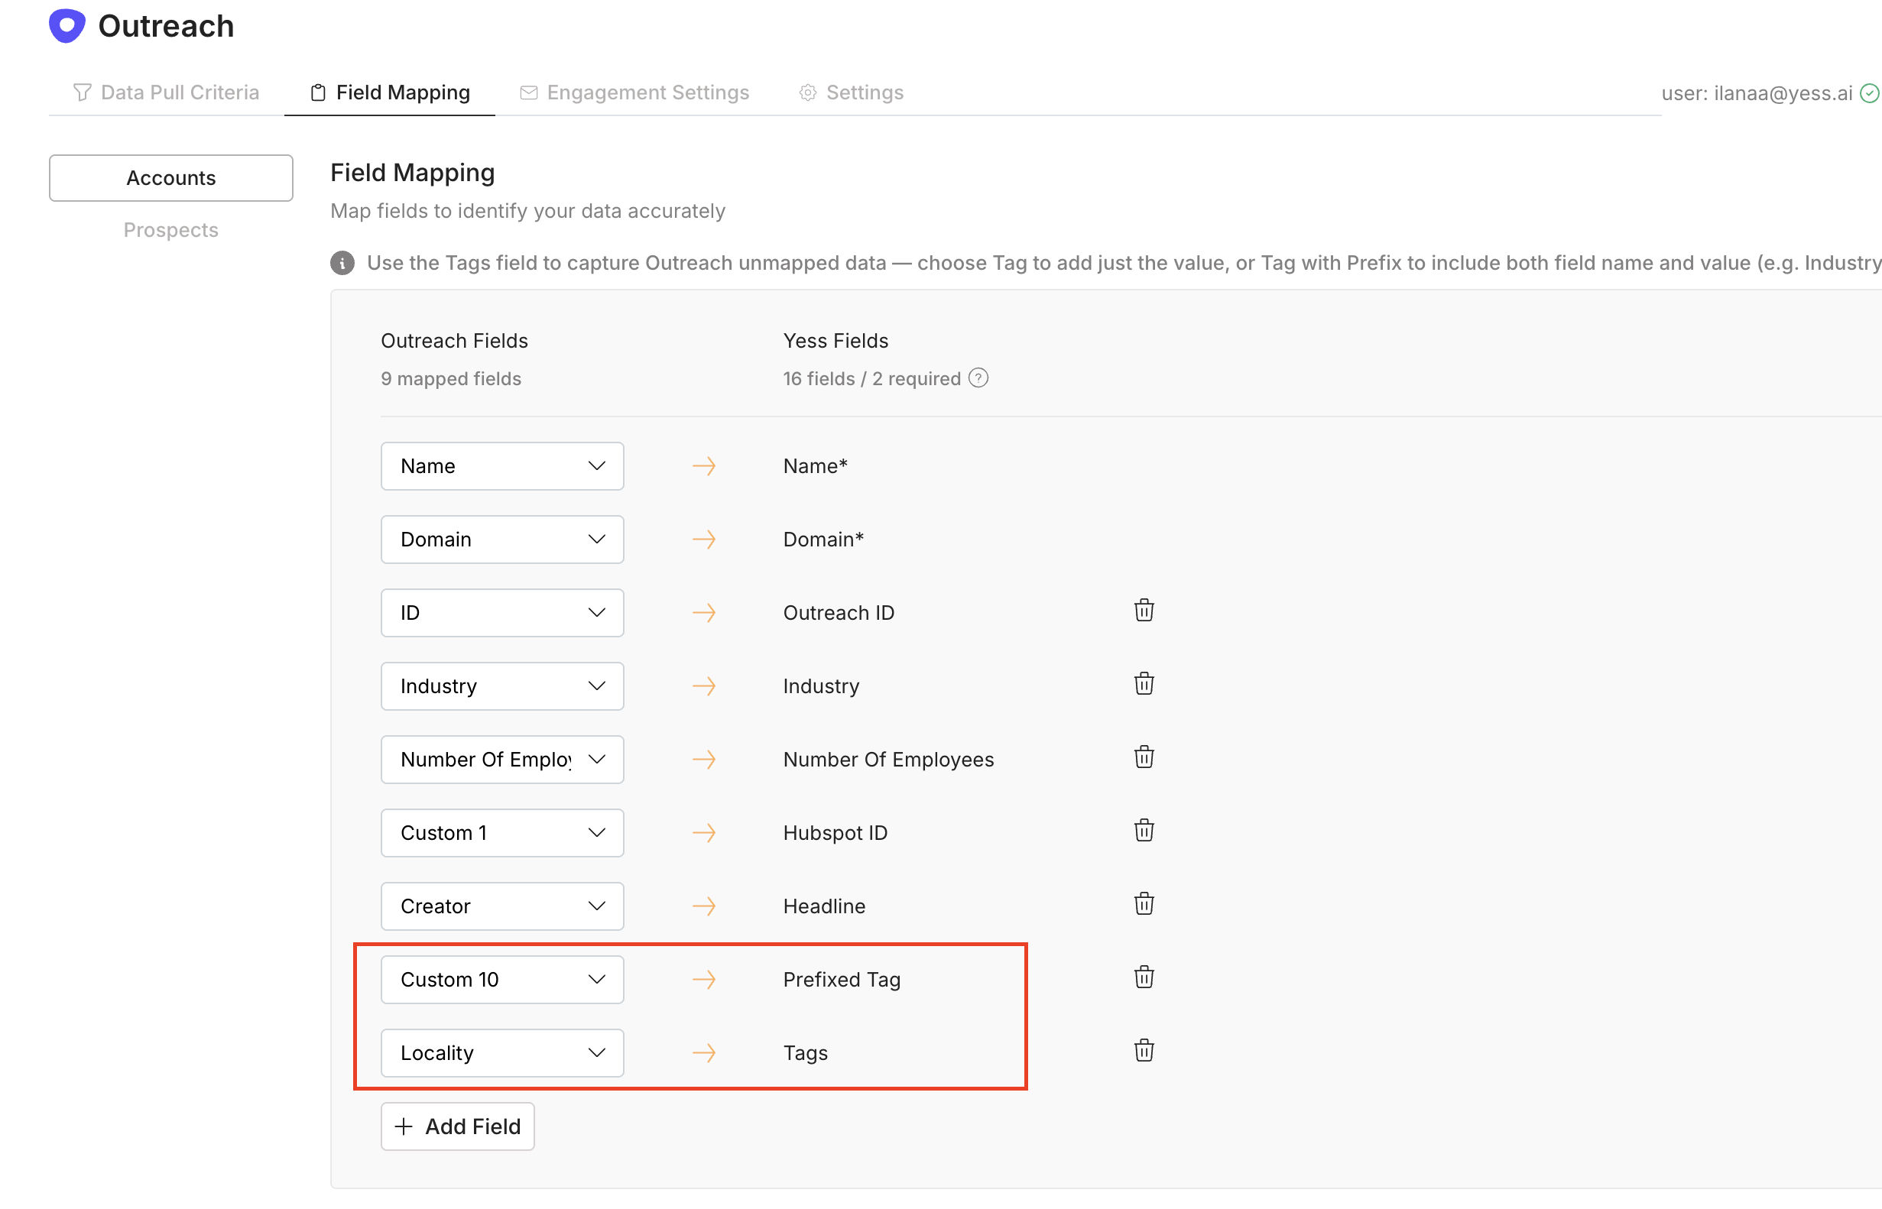
Task: Click trash icon beside Headline
Action: (1143, 904)
